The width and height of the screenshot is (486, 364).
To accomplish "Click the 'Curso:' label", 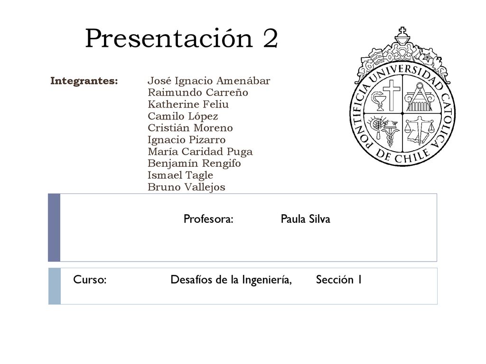I will pos(90,280).
